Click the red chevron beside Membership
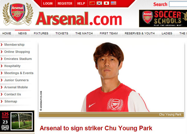The height and width of the screenshot is (134, 187). (2, 45)
